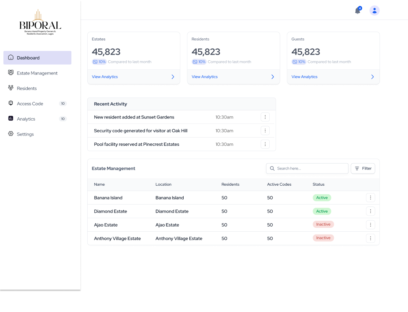Open Analytics in the sidebar
The width and height of the screenshot is (408, 312).
(x=37, y=119)
